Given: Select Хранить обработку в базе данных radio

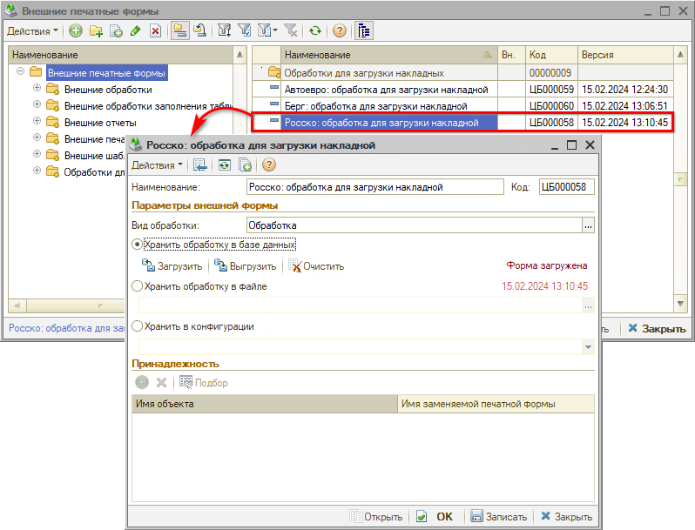Looking at the screenshot, I should point(137,245).
